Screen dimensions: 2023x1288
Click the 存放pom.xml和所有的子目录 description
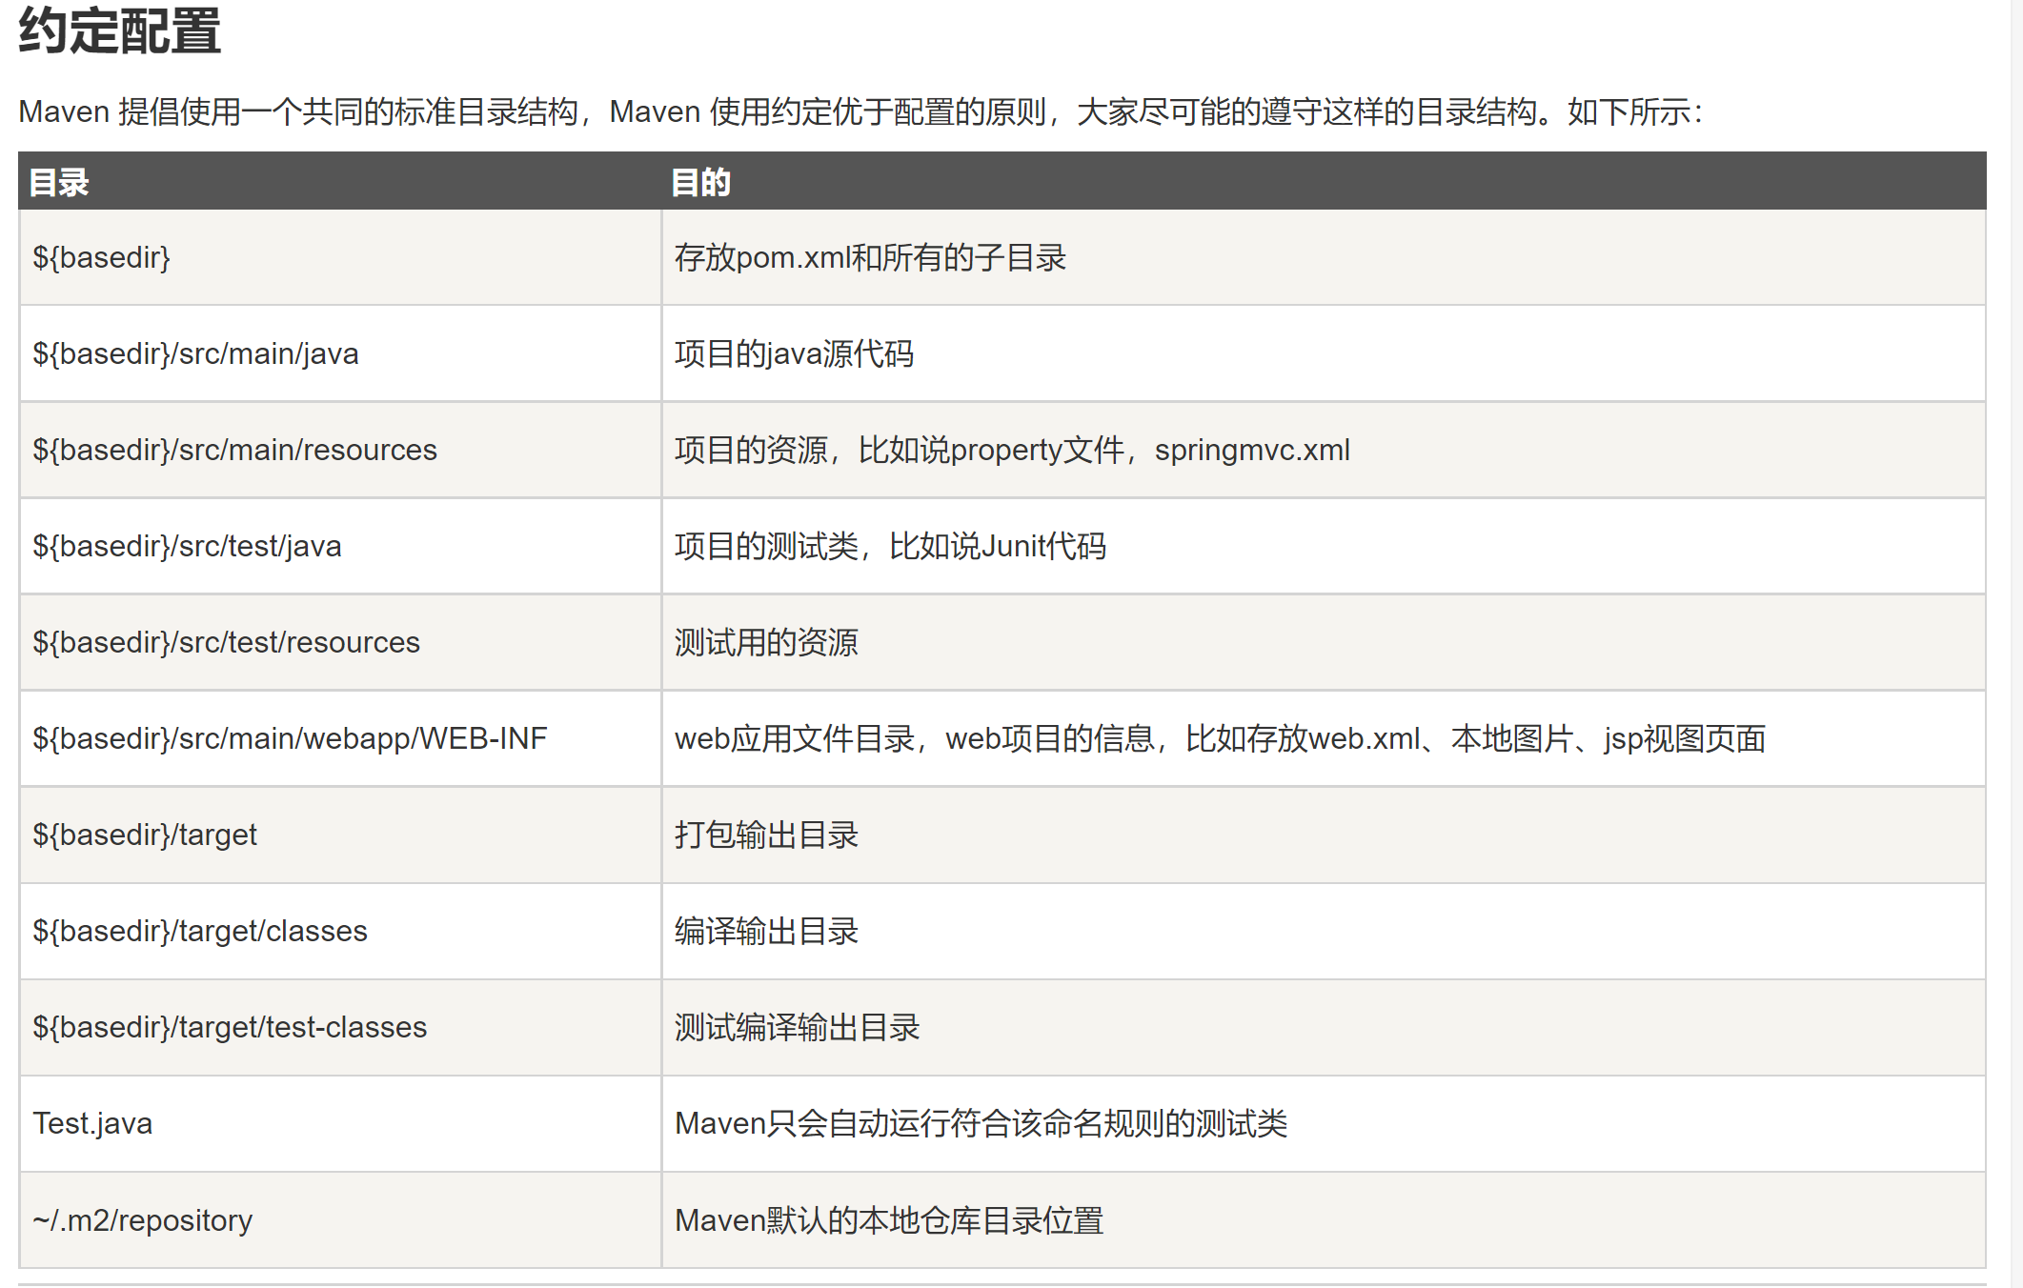870,257
